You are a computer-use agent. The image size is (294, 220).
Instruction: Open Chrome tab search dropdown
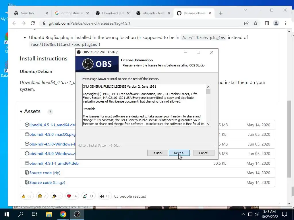[245, 10]
